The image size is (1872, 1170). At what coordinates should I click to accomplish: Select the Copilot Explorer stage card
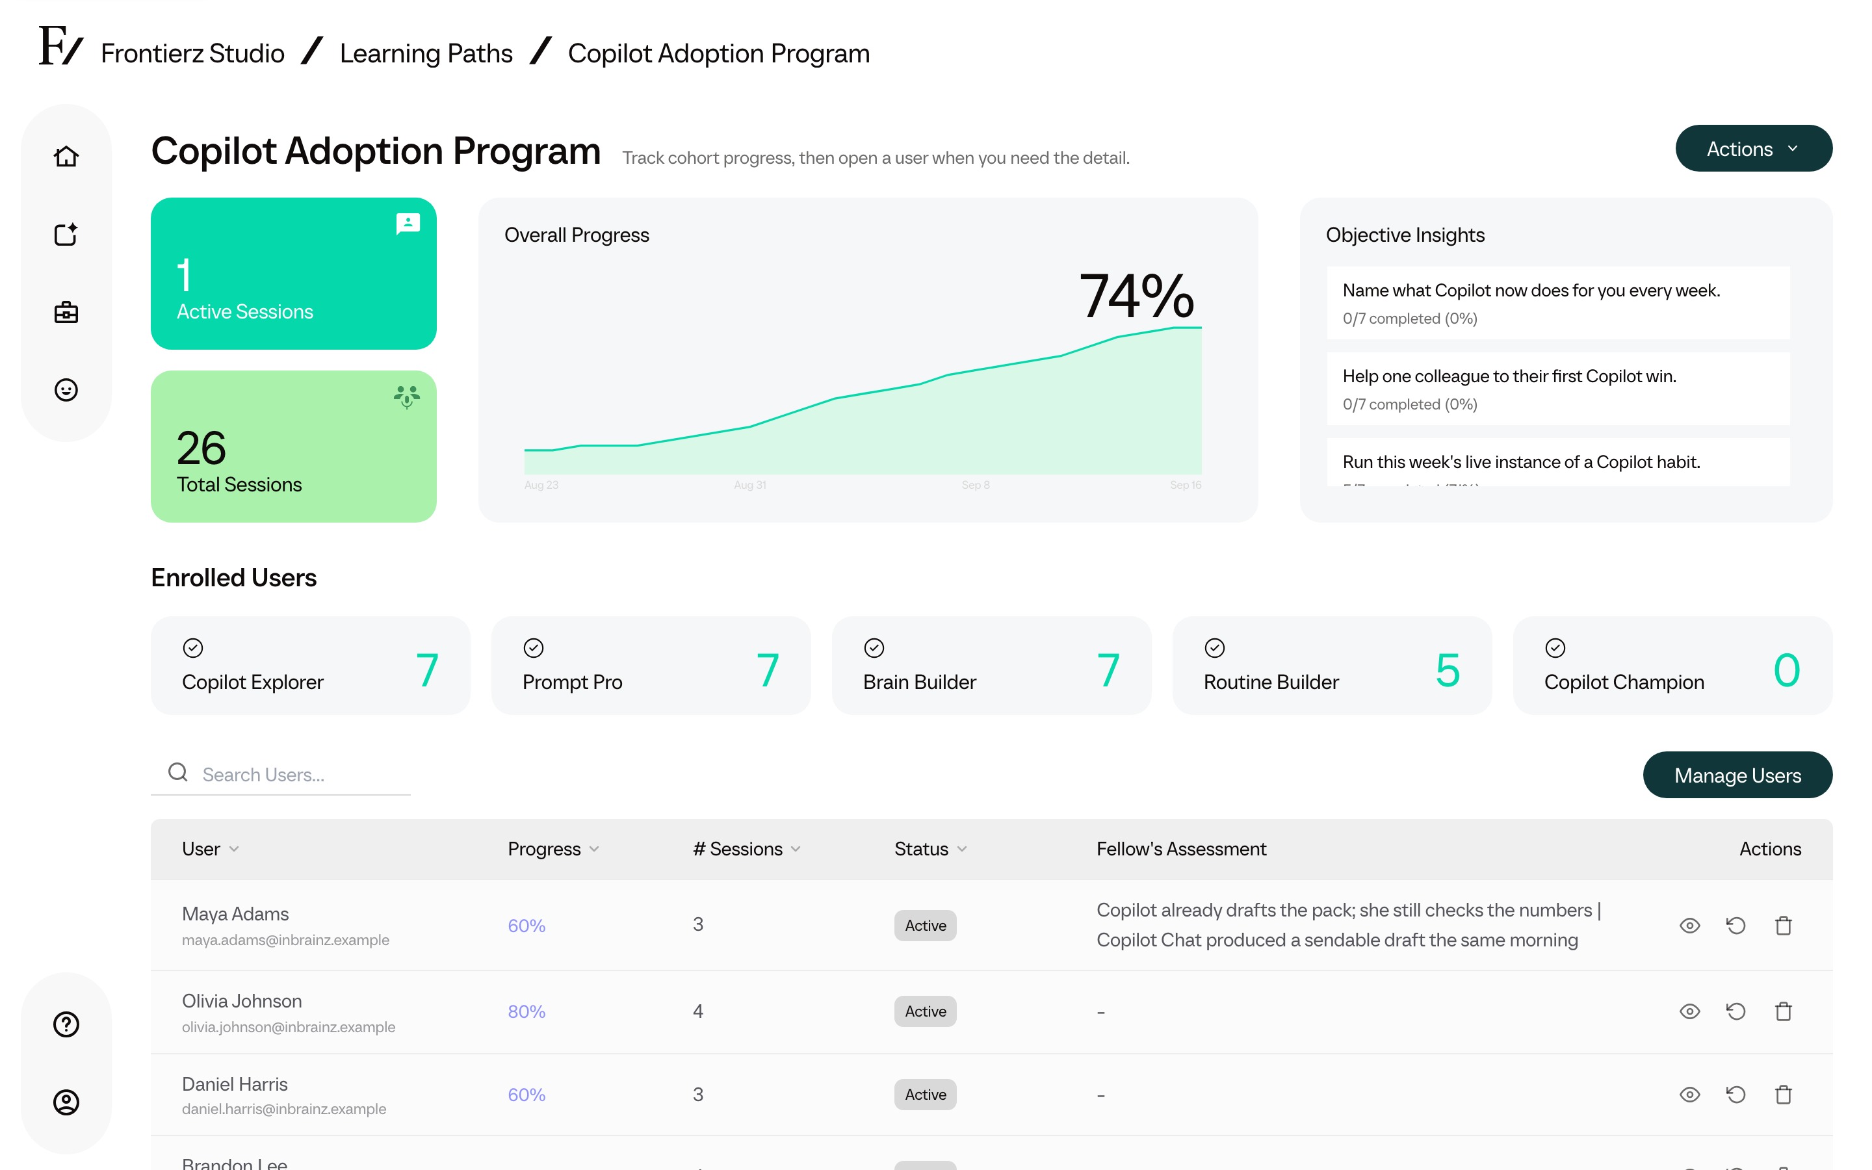(x=310, y=666)
